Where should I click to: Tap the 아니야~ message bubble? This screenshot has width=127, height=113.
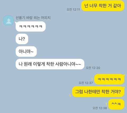click(x=26, y=51)
